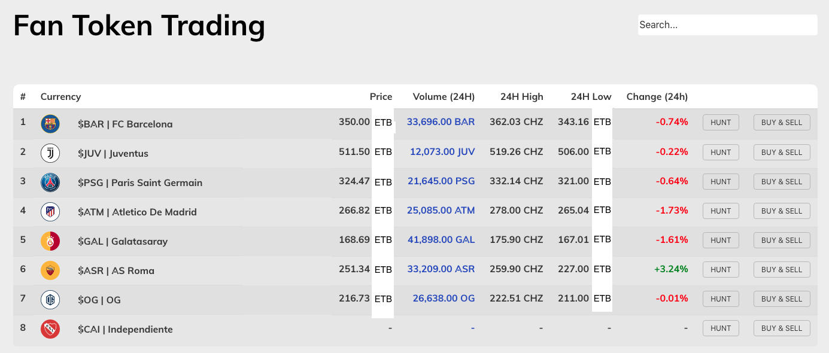Image resolution: width=829 pixels, height=353 pixels.
Task: Click the Atletico De Madrid logo
Action: tap(50, 212)
